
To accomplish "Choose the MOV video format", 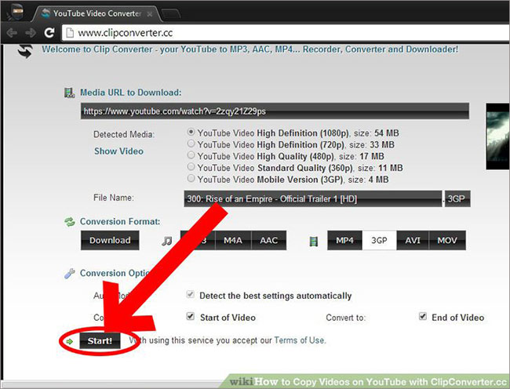I will pyautogui.click(x=447, y=240).
